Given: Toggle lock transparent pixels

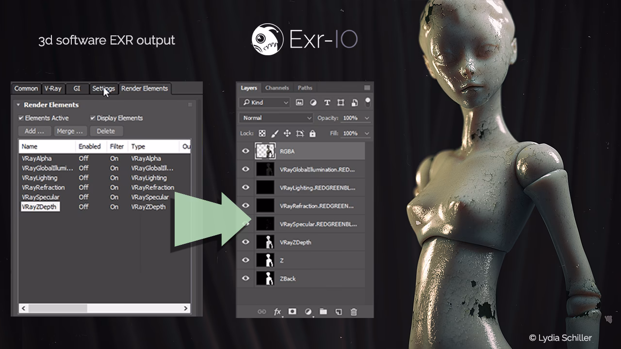Looking at the screenshot, I should click(261, 133).
